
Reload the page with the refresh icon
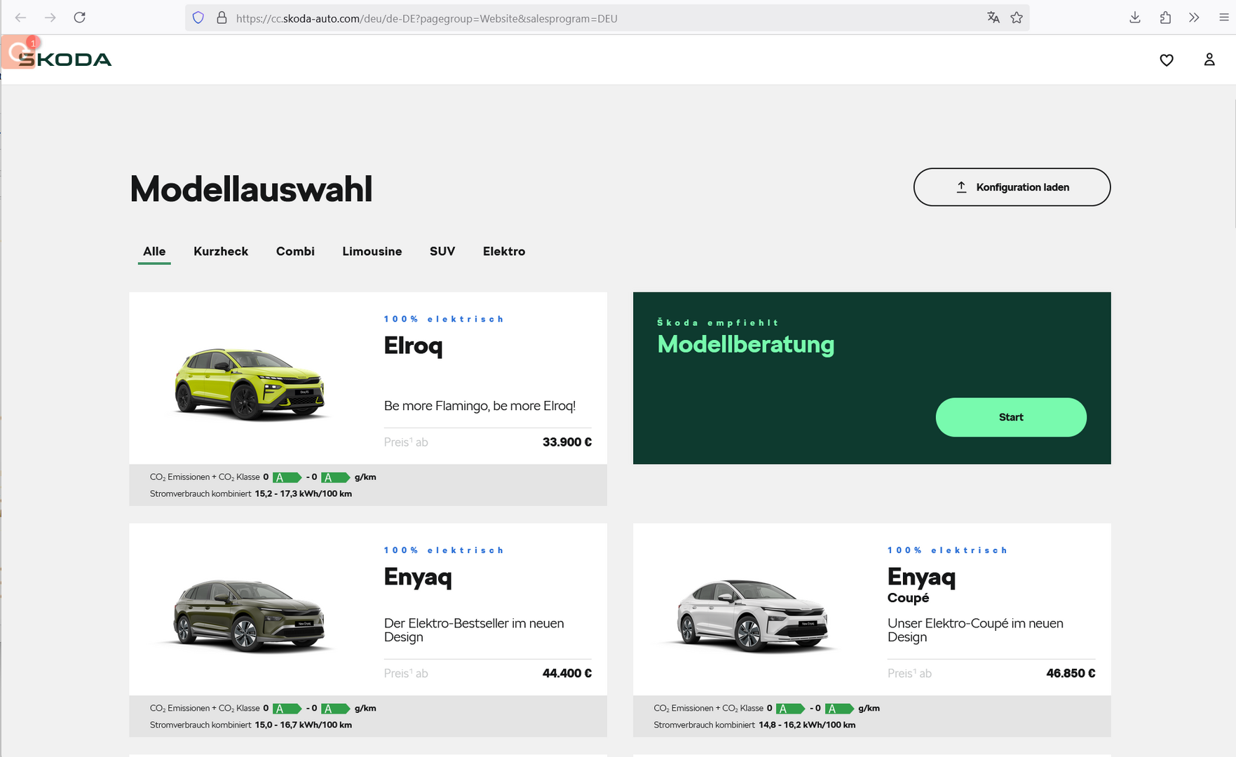pyautogui.click(x=80, y=18)
